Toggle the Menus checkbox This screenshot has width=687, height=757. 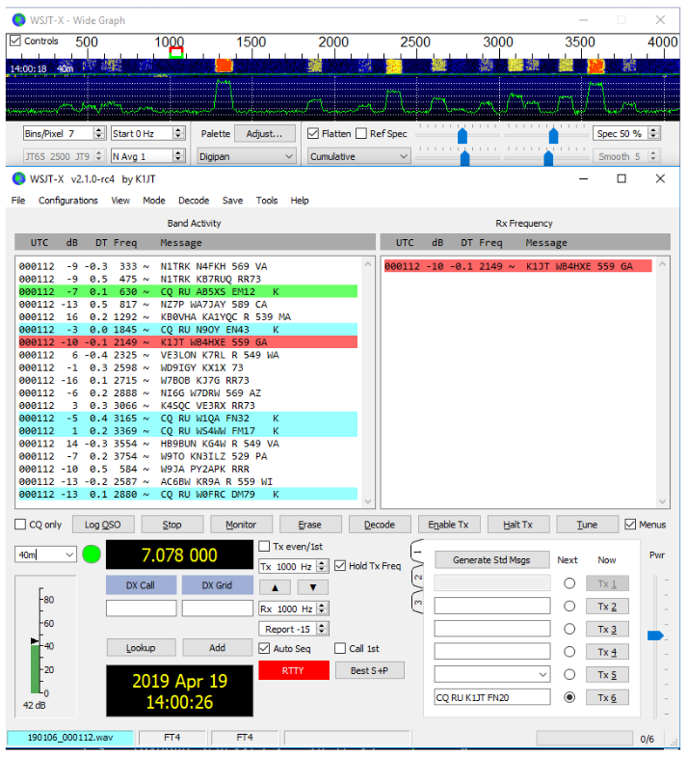point(630,525)
